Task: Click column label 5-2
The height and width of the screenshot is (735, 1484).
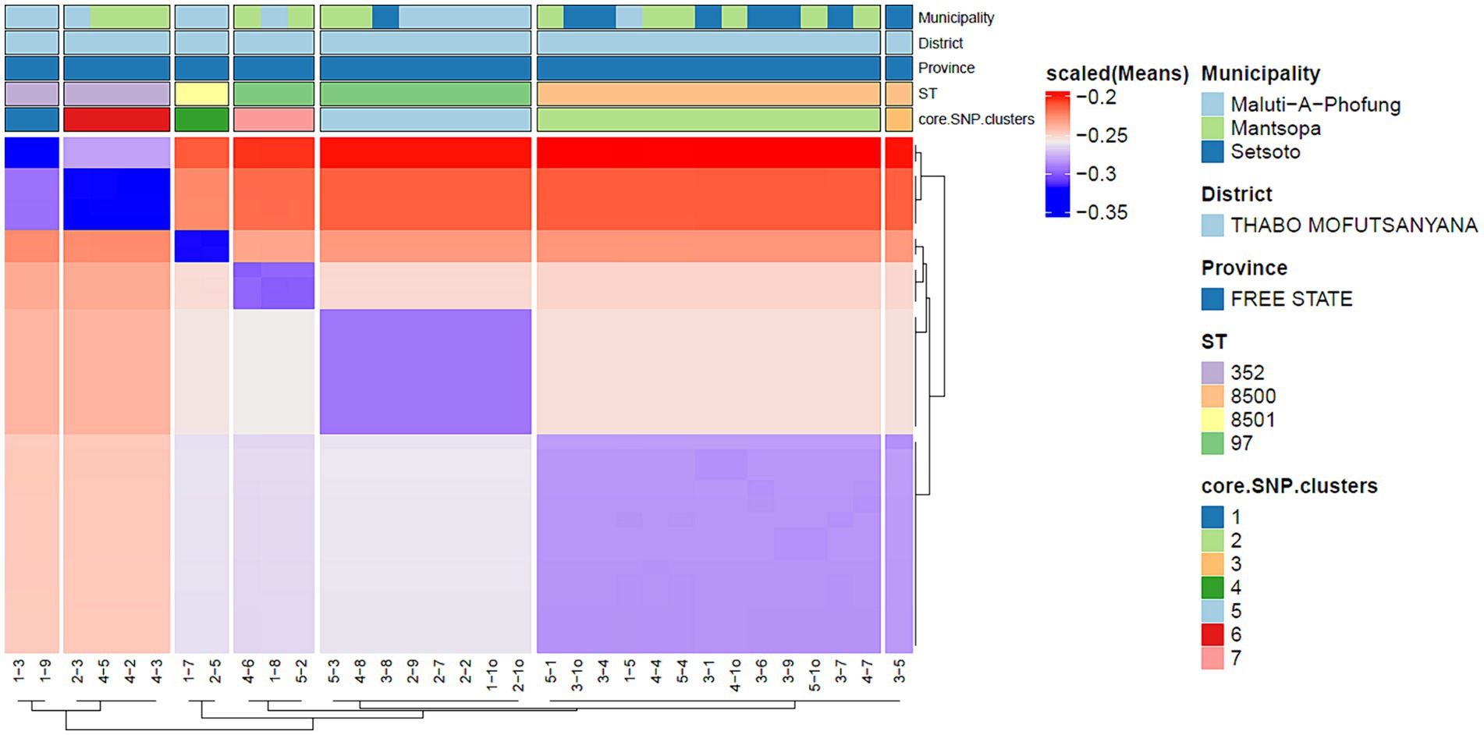Action: click(x=300, y=670)
